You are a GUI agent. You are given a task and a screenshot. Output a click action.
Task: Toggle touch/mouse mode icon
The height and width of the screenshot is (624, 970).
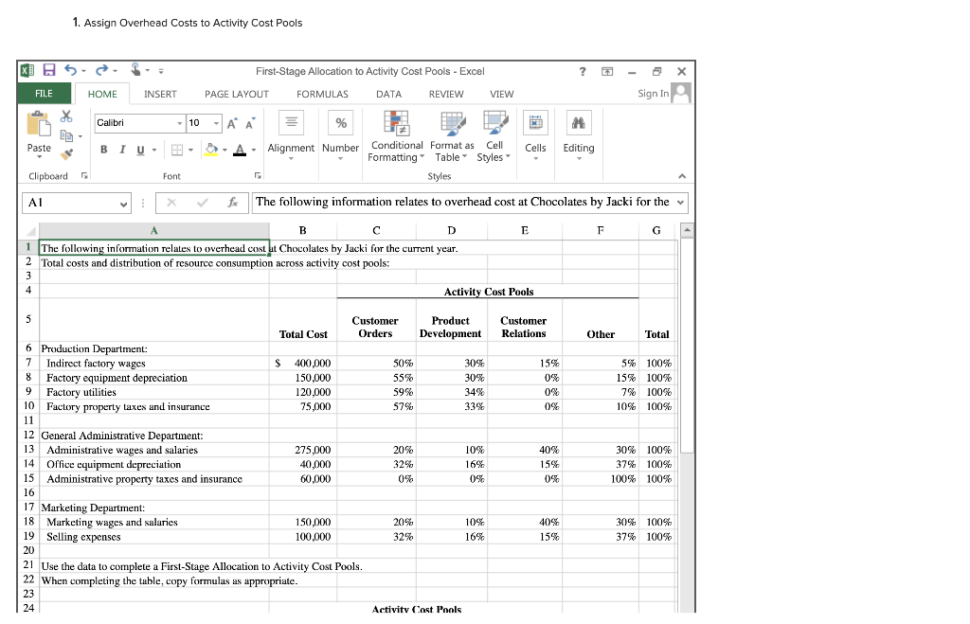(x=136, y=70)
